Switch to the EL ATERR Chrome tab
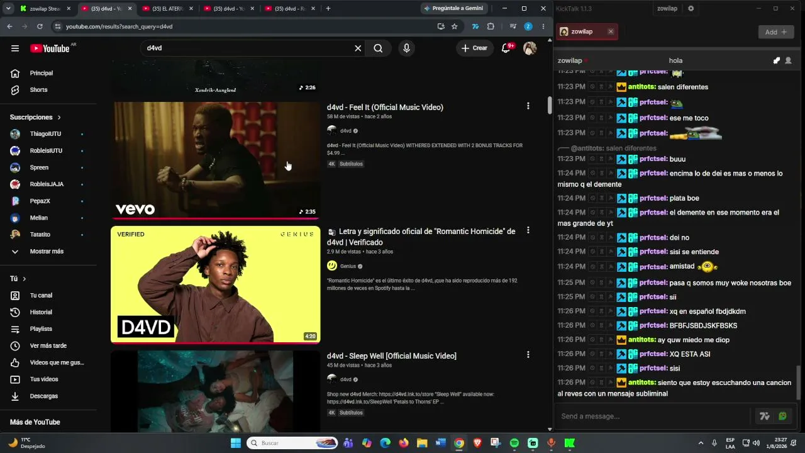Screen dimensions: 805x453 coord(167,9)
